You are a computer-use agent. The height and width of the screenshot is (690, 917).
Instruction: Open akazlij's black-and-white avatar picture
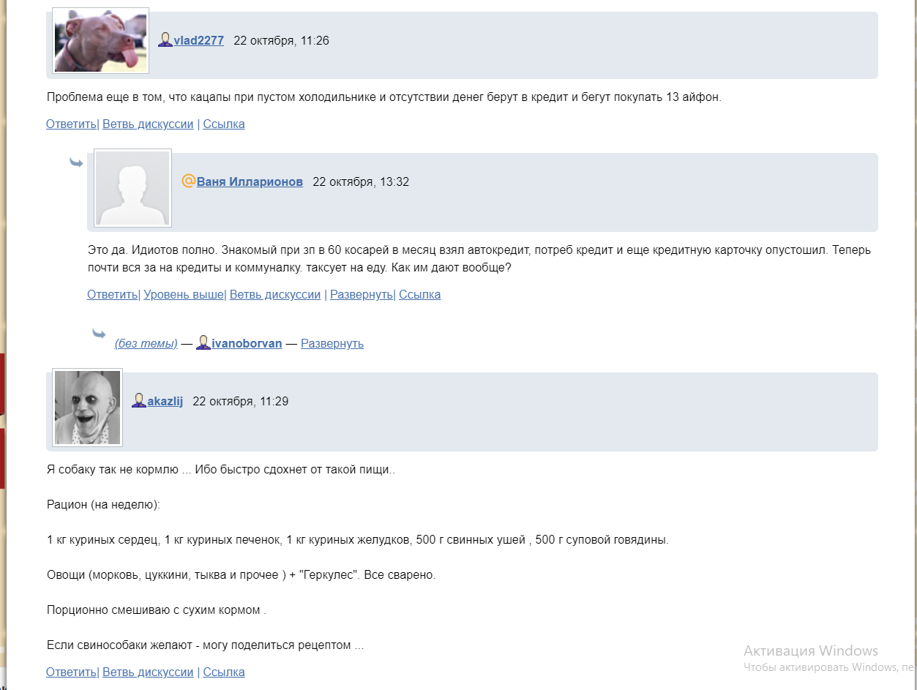point(88,408)
